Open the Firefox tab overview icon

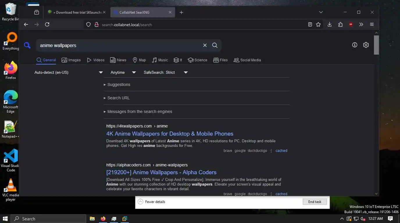pyautogui.click(x=37, y=12)
